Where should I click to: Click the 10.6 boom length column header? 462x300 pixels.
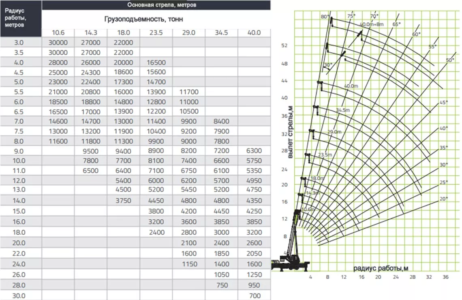point(58,33)
